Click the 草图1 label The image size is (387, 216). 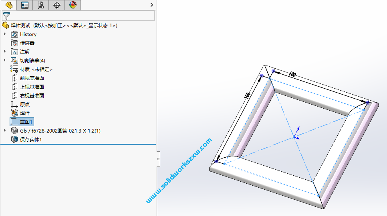pyautogui.click(x=26, y=122)
